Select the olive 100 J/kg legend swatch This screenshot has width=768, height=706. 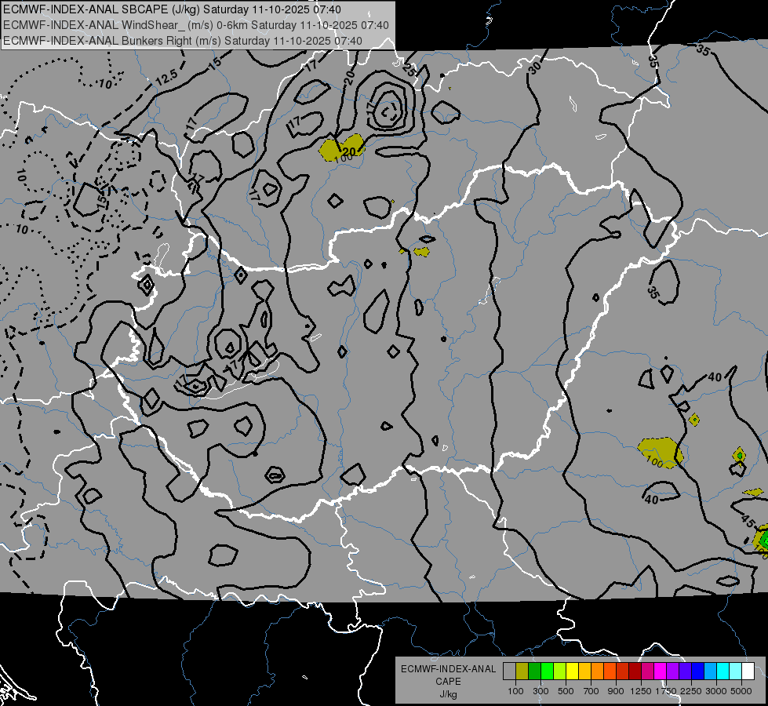coord(522,671)
